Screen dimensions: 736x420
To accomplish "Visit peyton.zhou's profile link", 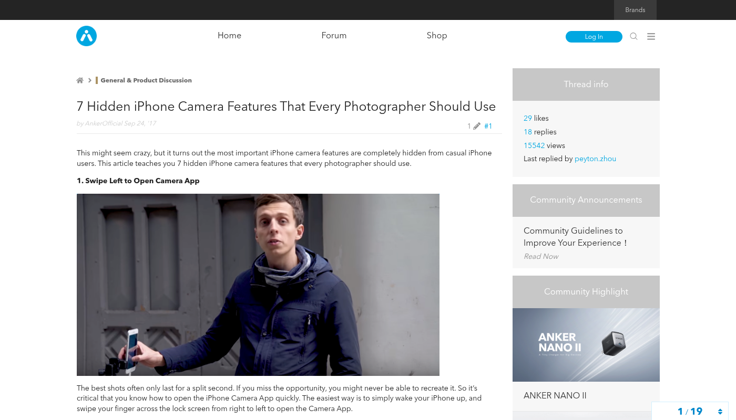I will point(595,159).
